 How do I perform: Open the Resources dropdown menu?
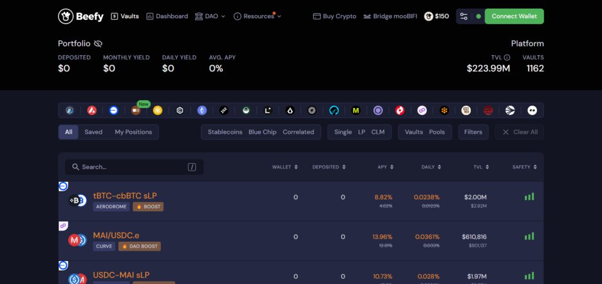(x=257, y=16)
